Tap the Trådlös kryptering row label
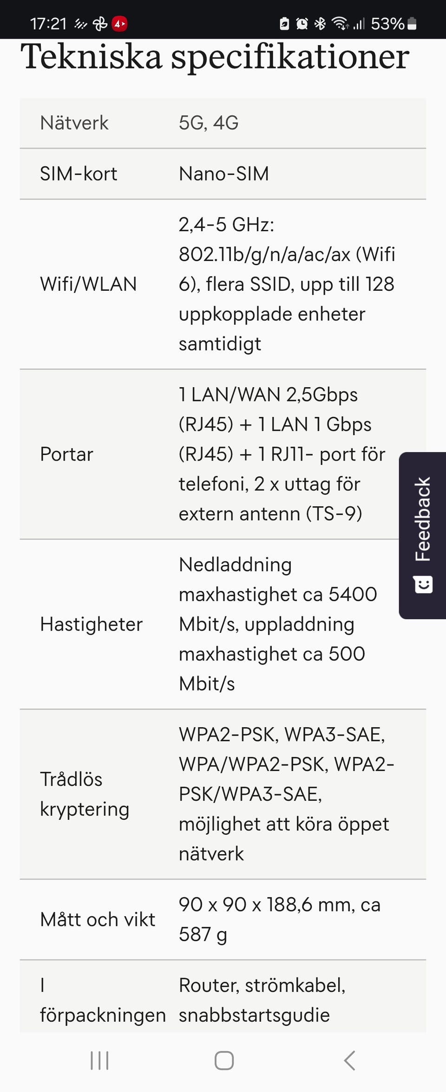Viewport: 446px width, 1092px height. point(85,794)
